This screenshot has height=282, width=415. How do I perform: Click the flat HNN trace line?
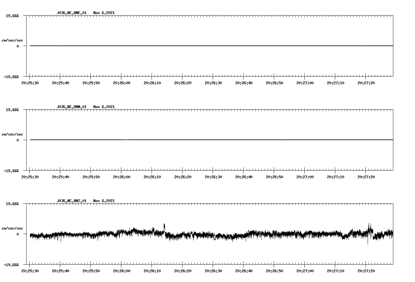coord(211,140)
